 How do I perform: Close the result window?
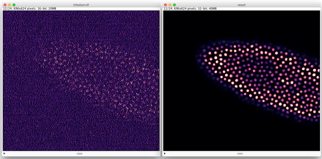[x=165, y=5]
